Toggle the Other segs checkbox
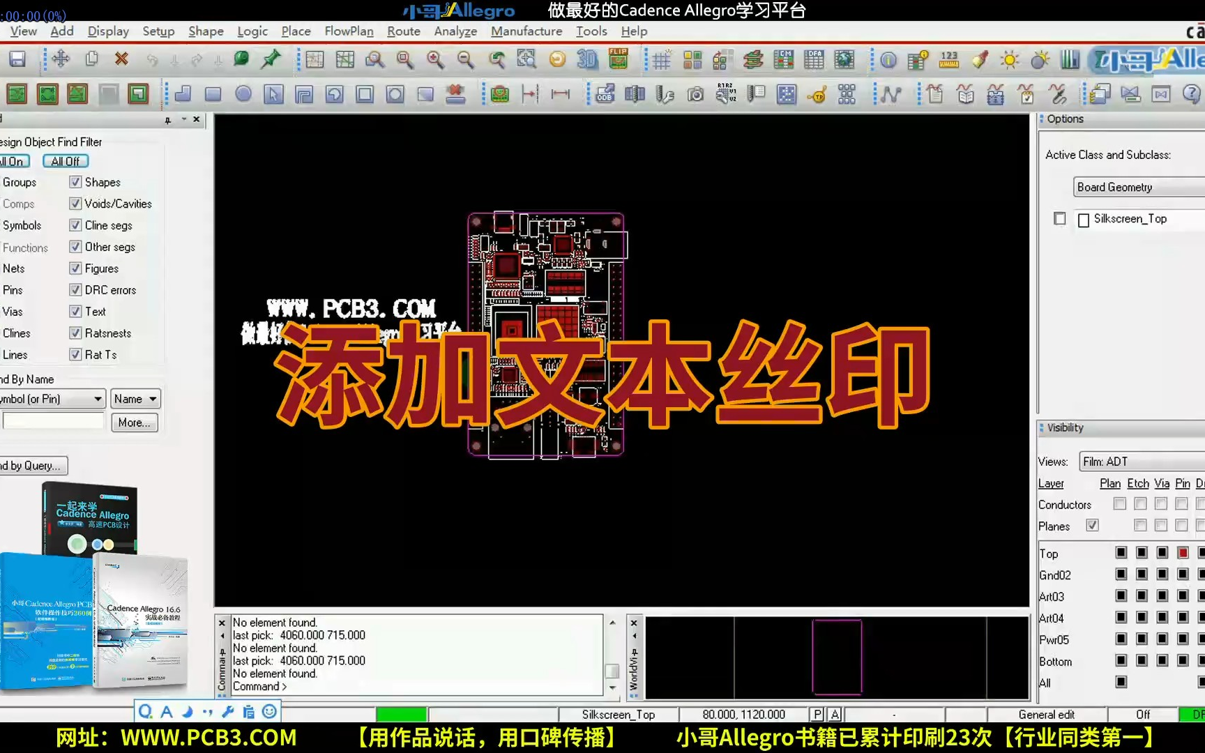The width and height of the screenshot is (1205, 753). tap(75, 247)
